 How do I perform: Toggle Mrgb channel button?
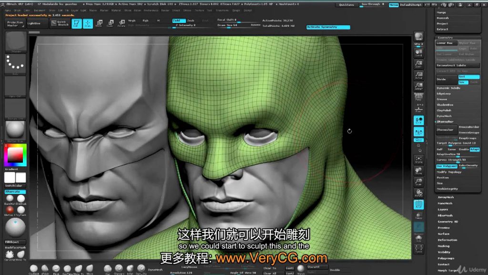coord(132,21)
